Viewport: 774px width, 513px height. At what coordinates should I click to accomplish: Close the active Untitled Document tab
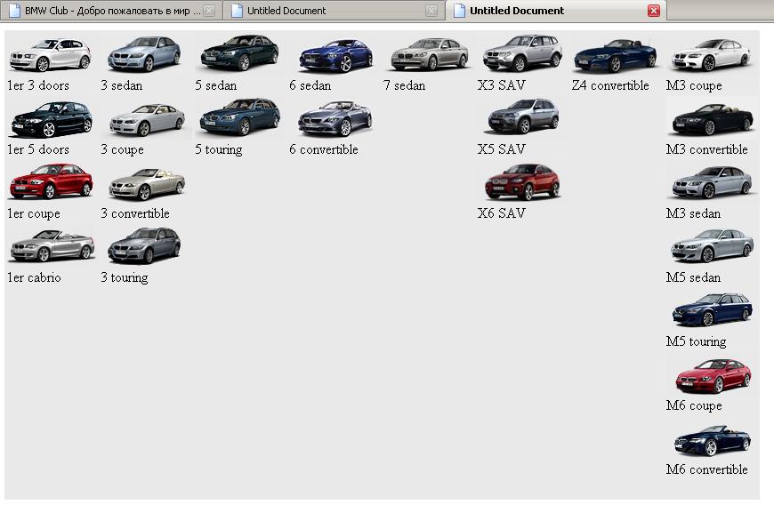point(654,11)
